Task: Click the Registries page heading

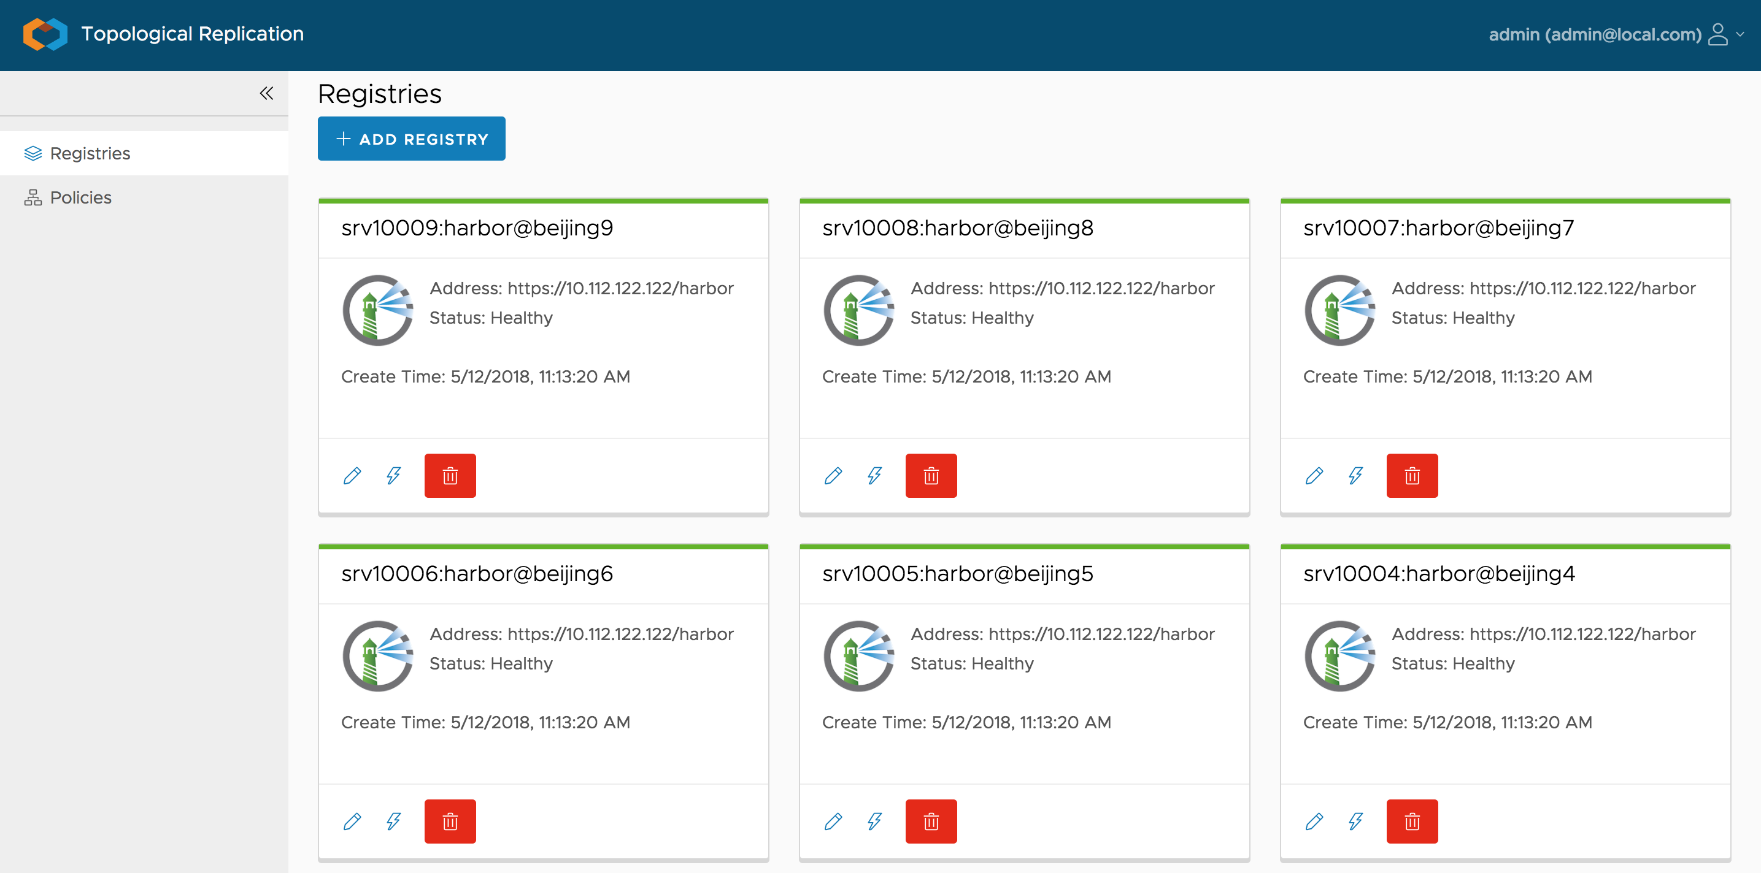Action: tap(380, 94)
